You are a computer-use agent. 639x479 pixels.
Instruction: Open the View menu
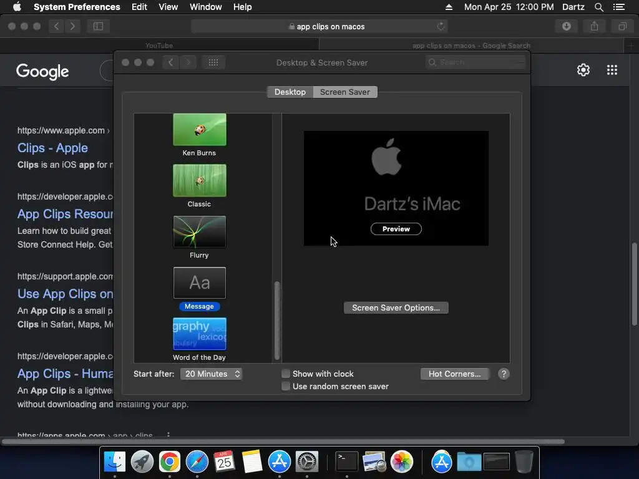[168, 7]
